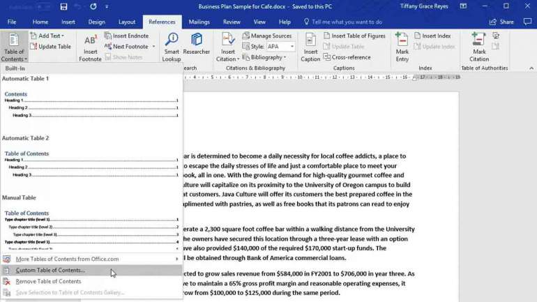Image resolution: width=537 pixels, height=302 pixels.
Task: Click the Next Footnote button
Action: pos(127,47)
